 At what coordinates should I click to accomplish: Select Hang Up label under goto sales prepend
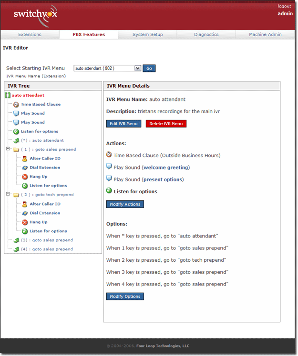point(39,177)
